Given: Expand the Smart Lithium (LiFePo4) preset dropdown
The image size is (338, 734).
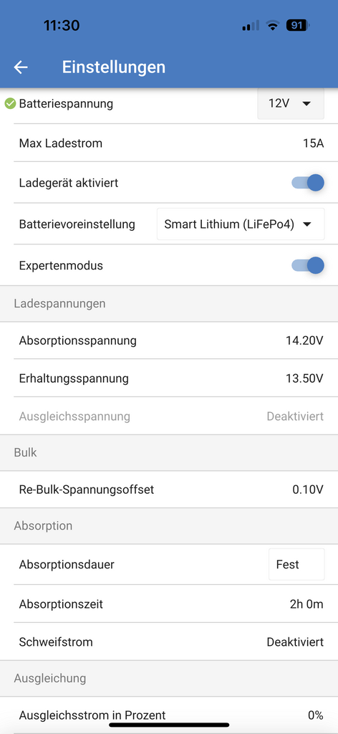Looking at the screenshot, I should [241, 224].
